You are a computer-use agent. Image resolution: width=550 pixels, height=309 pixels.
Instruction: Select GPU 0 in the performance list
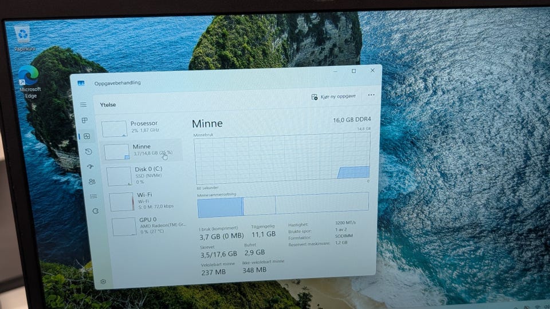point(149,225)
